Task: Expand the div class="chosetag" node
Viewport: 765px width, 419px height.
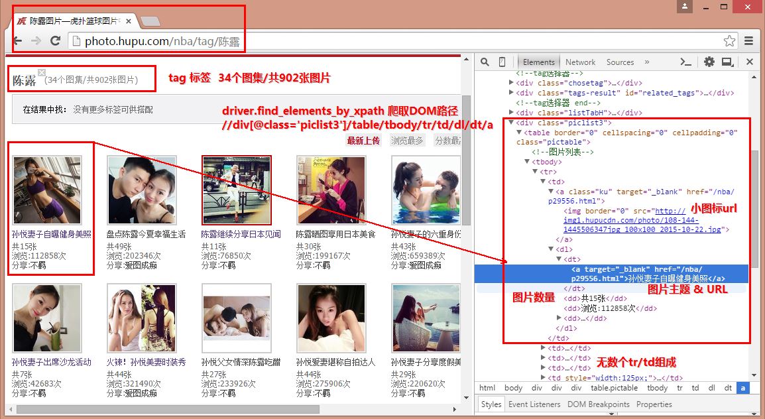Action: 511,83
